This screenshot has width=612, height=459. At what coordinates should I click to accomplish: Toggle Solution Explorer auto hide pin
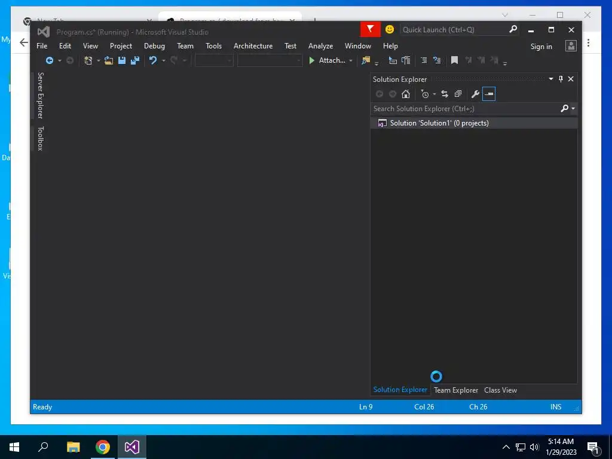[x=561, y=79]
